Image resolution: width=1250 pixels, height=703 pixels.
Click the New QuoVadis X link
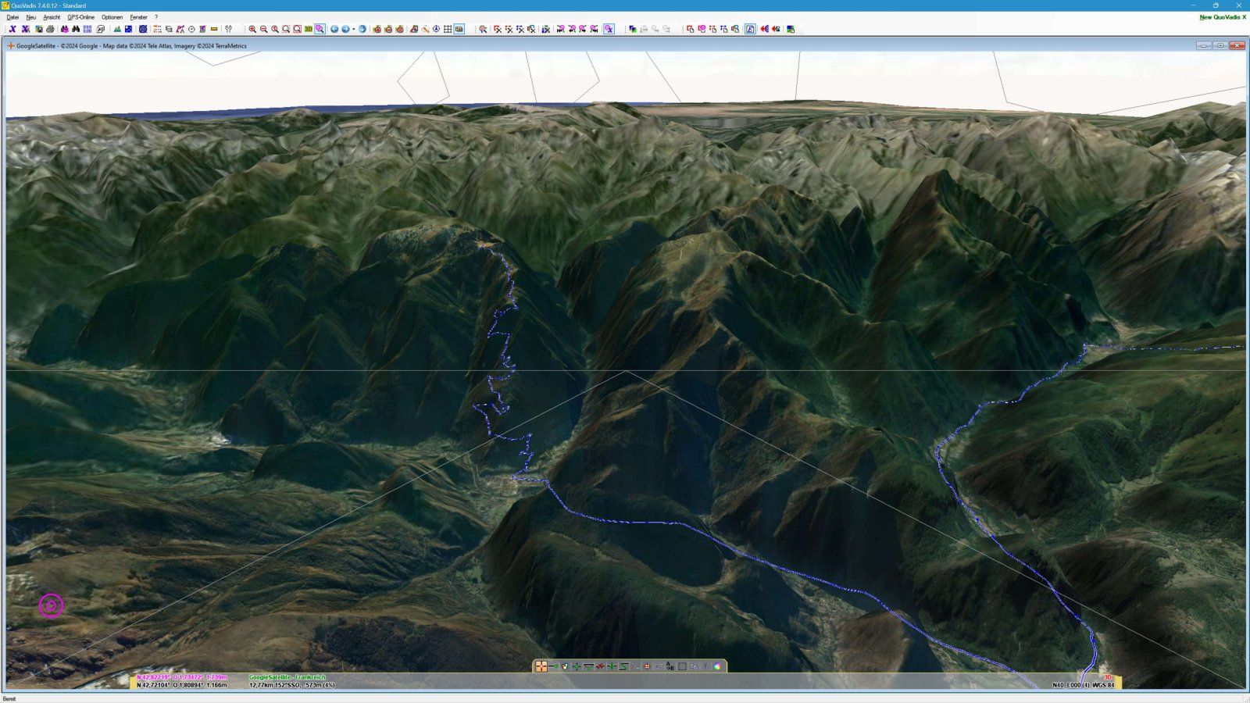point(1222,17)
